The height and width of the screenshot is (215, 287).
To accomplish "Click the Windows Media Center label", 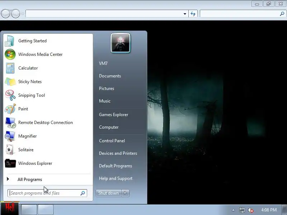I will 41,54.
